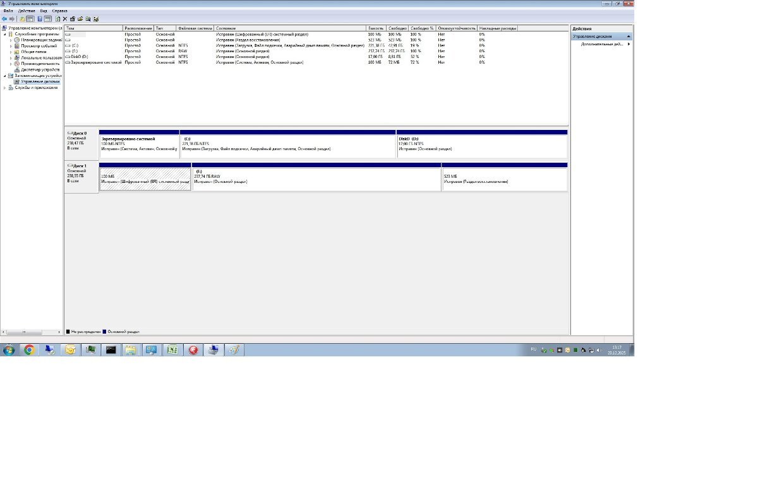Sort by the Свободно % column header
The height and width of the screenshot is (497, 758).
coord(422,28)
